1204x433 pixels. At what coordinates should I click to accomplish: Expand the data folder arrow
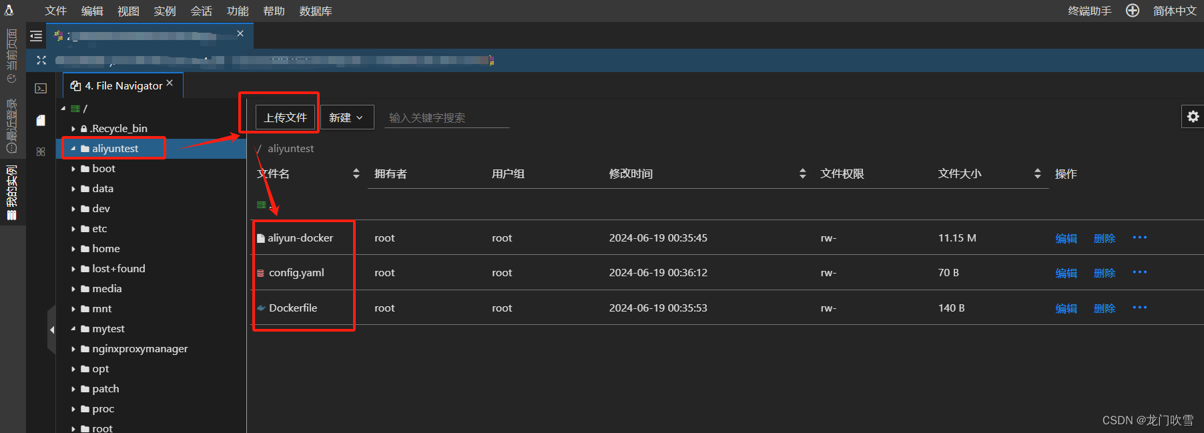73,189
